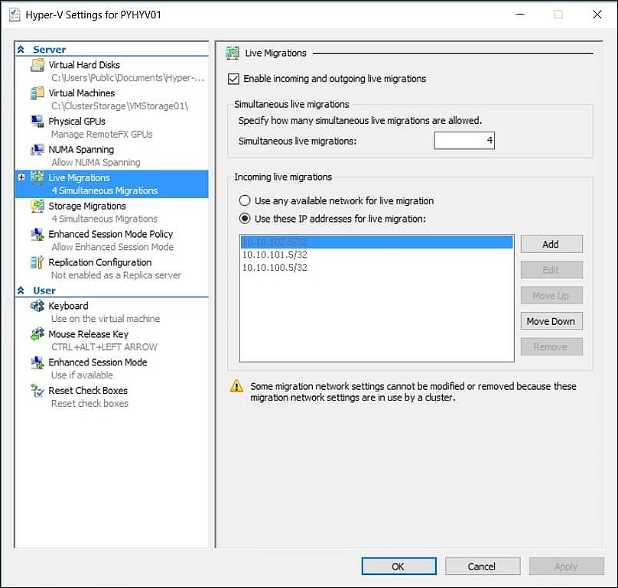Click the NUMA Spanning icon
The height and width of the screenshot is (588, 618).
(x=37, y=150)
